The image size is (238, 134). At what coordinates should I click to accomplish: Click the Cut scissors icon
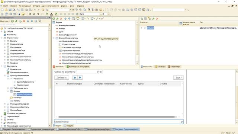[14, 10]
